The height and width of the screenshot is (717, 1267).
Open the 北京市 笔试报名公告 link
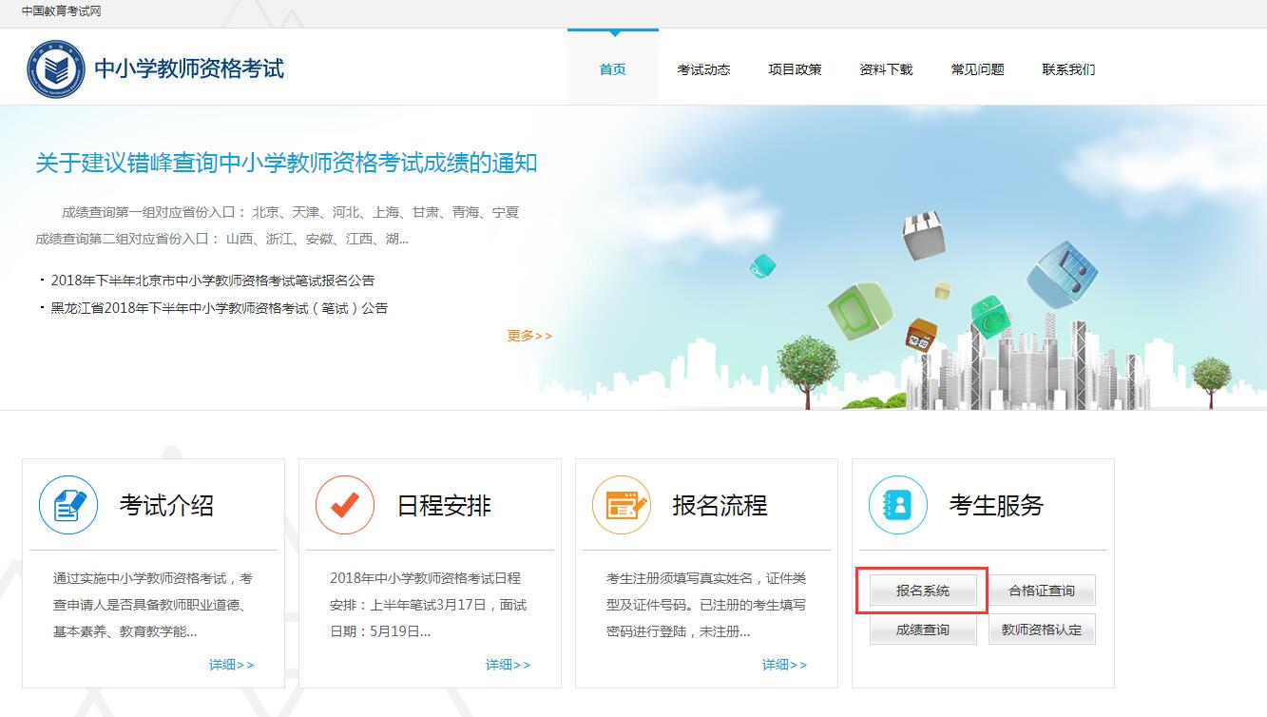(213, 281)
